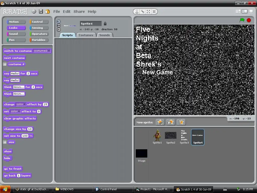Stop everything with the red stop sign
This screenshot has width=257, height=193.
(249, 20)
